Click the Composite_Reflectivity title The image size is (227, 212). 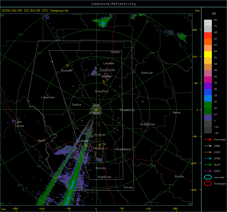tap(113, 4)
